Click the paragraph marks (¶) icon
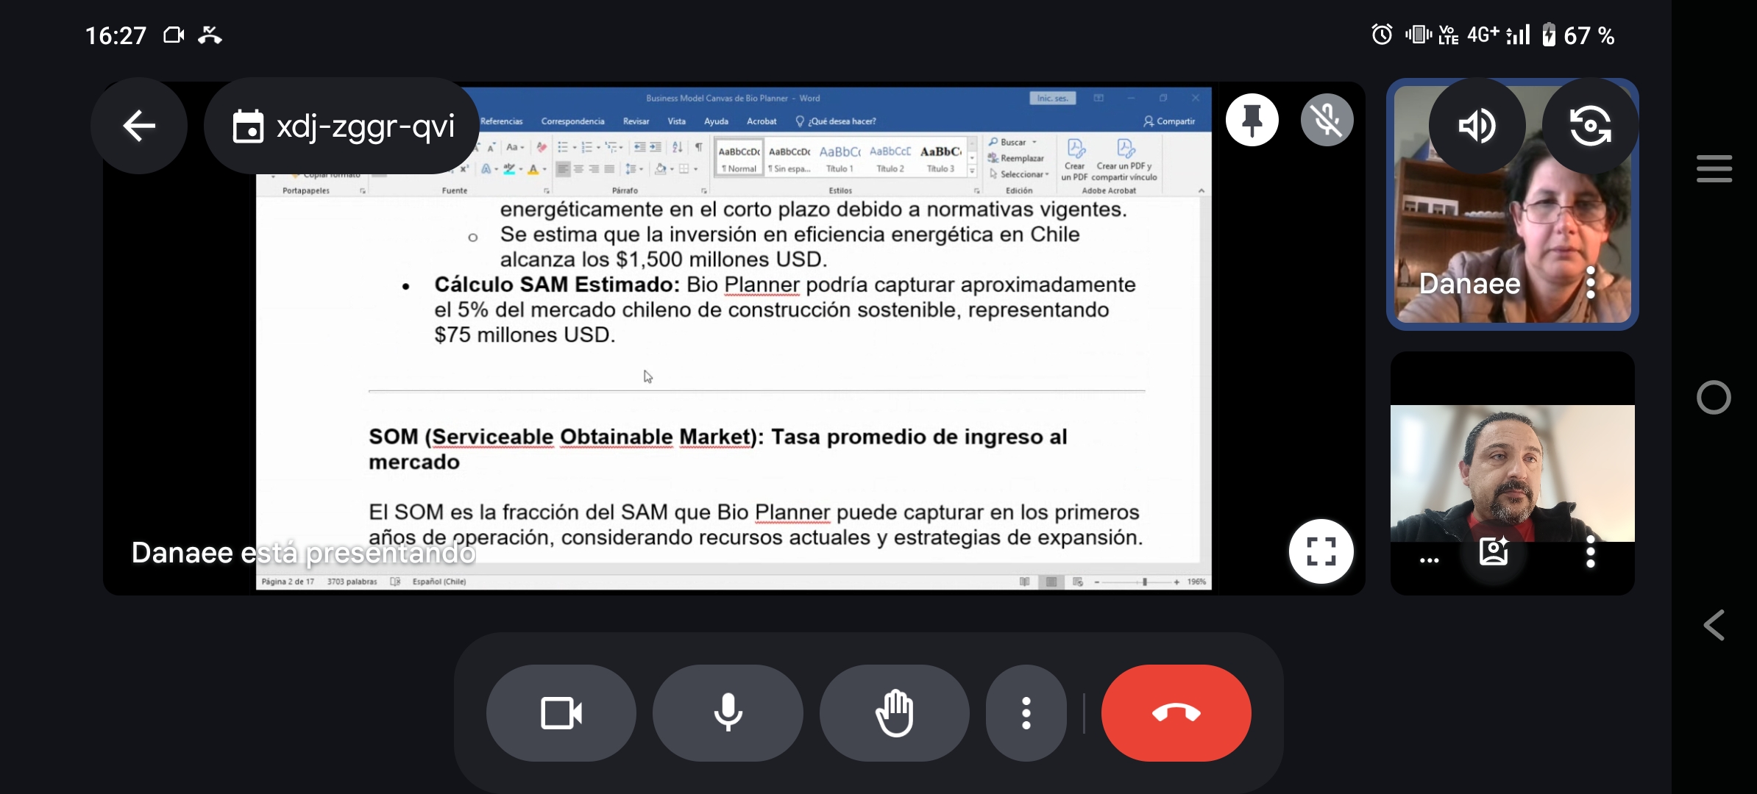The image size is (1757, 794). [x=698, y=147]
